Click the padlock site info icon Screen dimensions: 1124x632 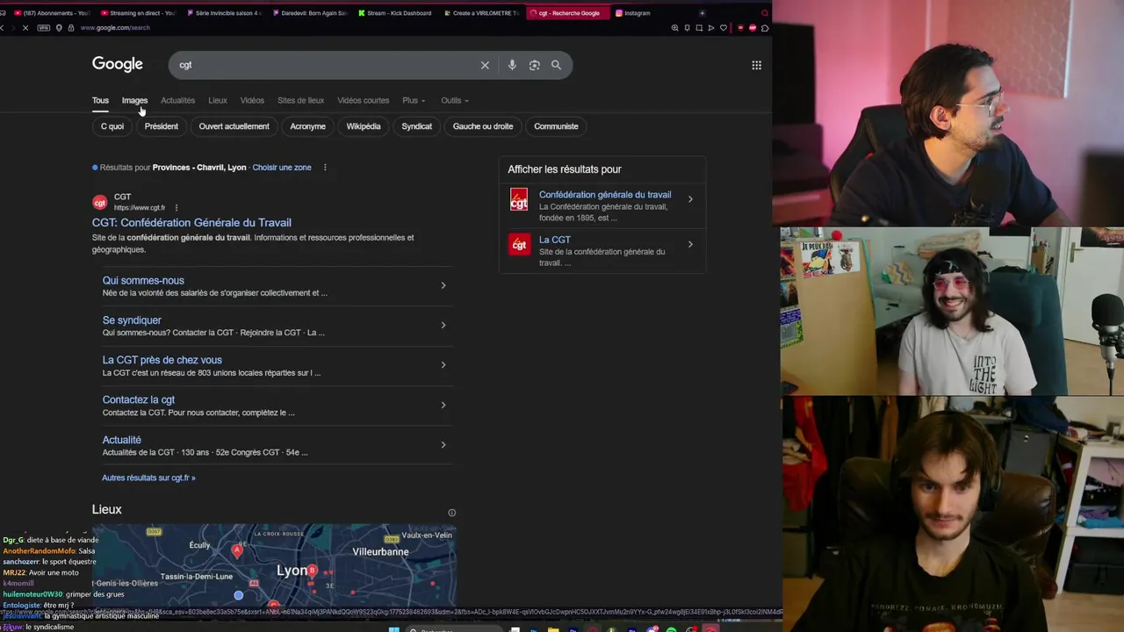coord(71,28)
